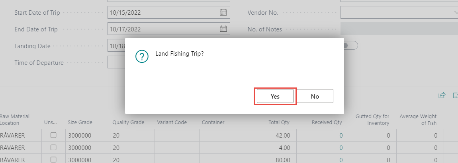Open calendar picker for End Date of Trip
Screen dimensions: 458x163
[x=223, y=29]
